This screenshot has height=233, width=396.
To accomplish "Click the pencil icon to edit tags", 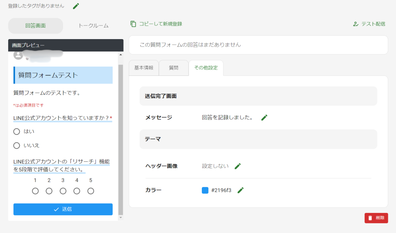I will (76, 6).
